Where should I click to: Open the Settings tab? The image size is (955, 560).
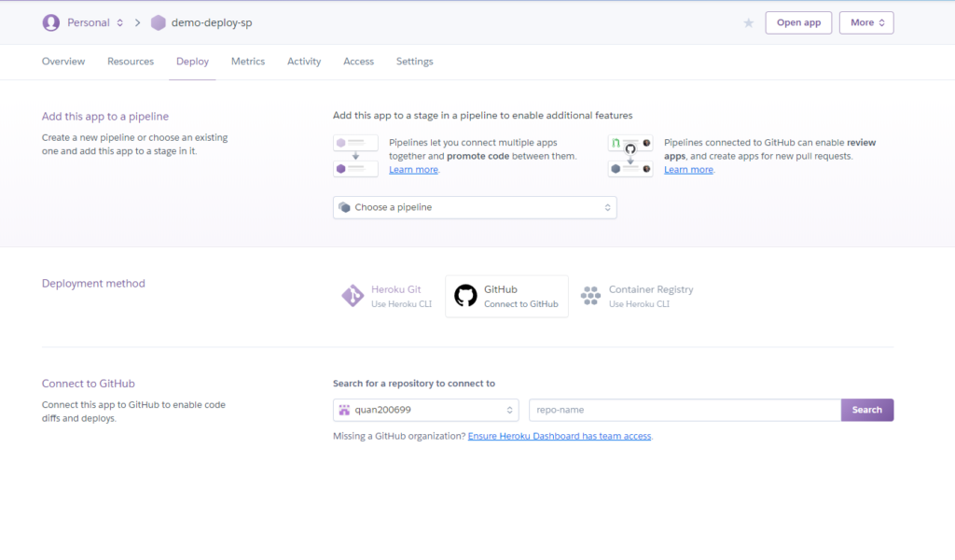(x=414, y=62)
